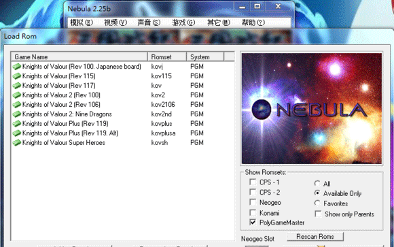Open the 游戏(G) menu
Screen dimensions: 394x247
183,22
